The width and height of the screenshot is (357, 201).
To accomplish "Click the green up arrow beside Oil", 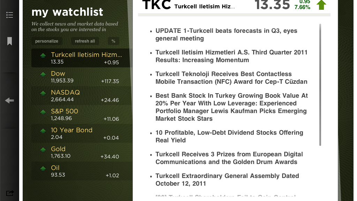I will [43, 168].
